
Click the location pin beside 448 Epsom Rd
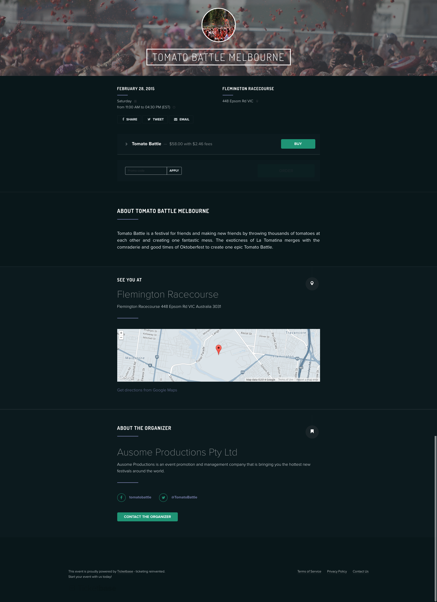(x=257, y=101)
